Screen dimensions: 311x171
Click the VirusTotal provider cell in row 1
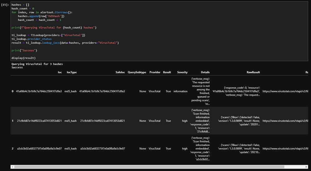click(154, 121)
